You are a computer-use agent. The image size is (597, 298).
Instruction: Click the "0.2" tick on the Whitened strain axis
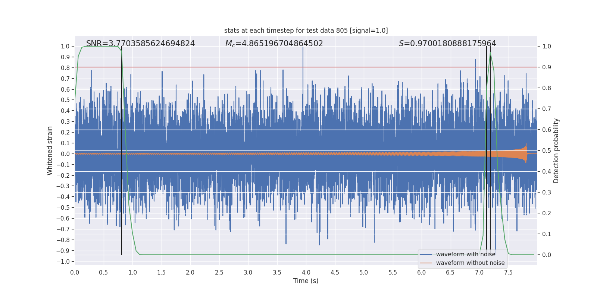pyautogui.click(x=65, y=133)
